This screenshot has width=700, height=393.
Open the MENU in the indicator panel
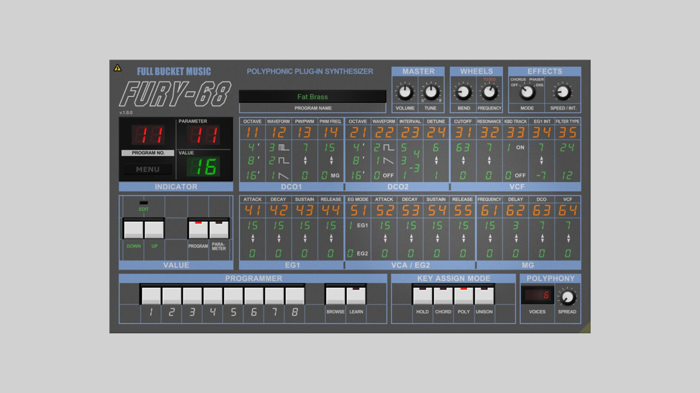(147, 169)
